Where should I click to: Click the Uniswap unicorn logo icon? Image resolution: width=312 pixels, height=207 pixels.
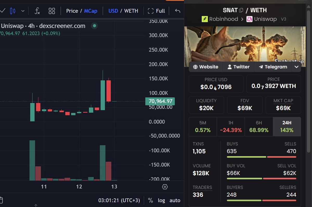coord(250,19)
